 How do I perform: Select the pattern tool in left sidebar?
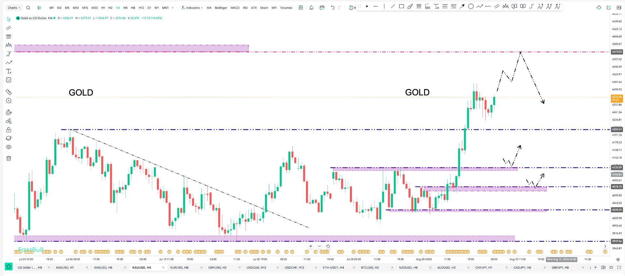click(9, 45)
